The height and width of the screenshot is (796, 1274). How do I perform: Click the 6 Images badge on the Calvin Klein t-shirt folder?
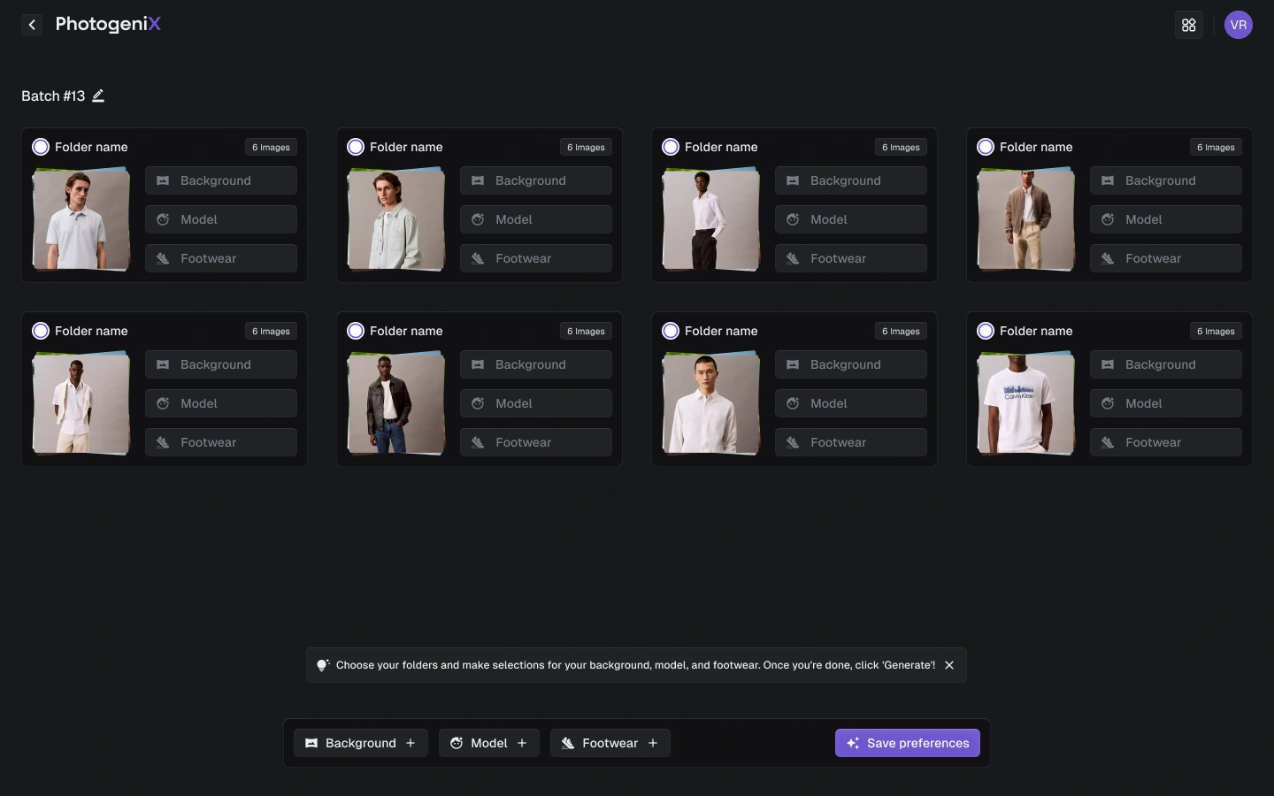[x=1216, y=331]
